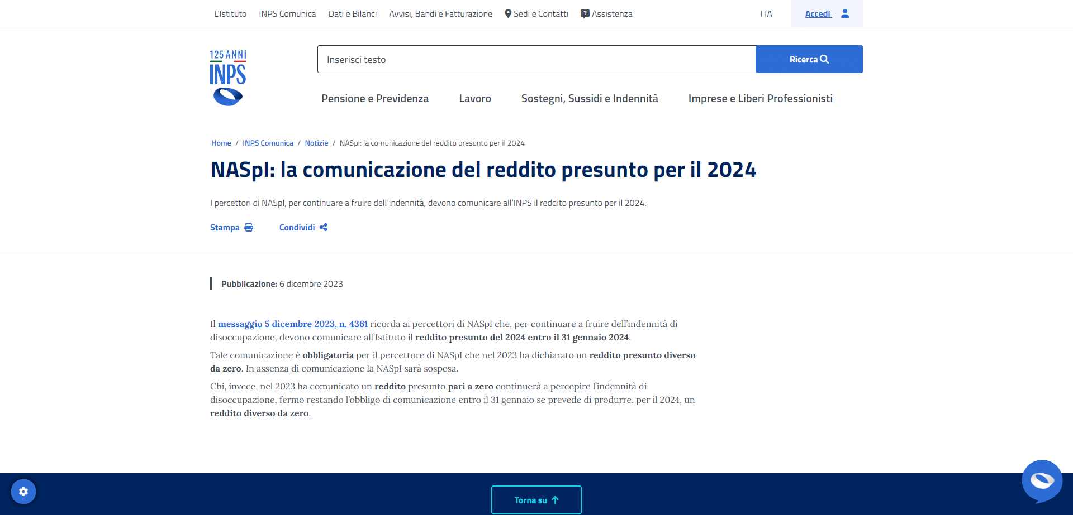Open the ITA language selector
This screenshot has height=515, width=1073.
pos(766,13)
